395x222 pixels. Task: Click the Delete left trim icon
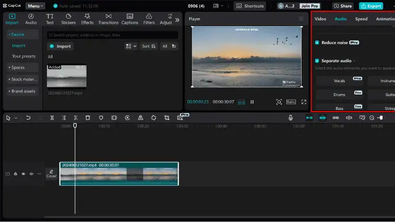pos(64,118)
